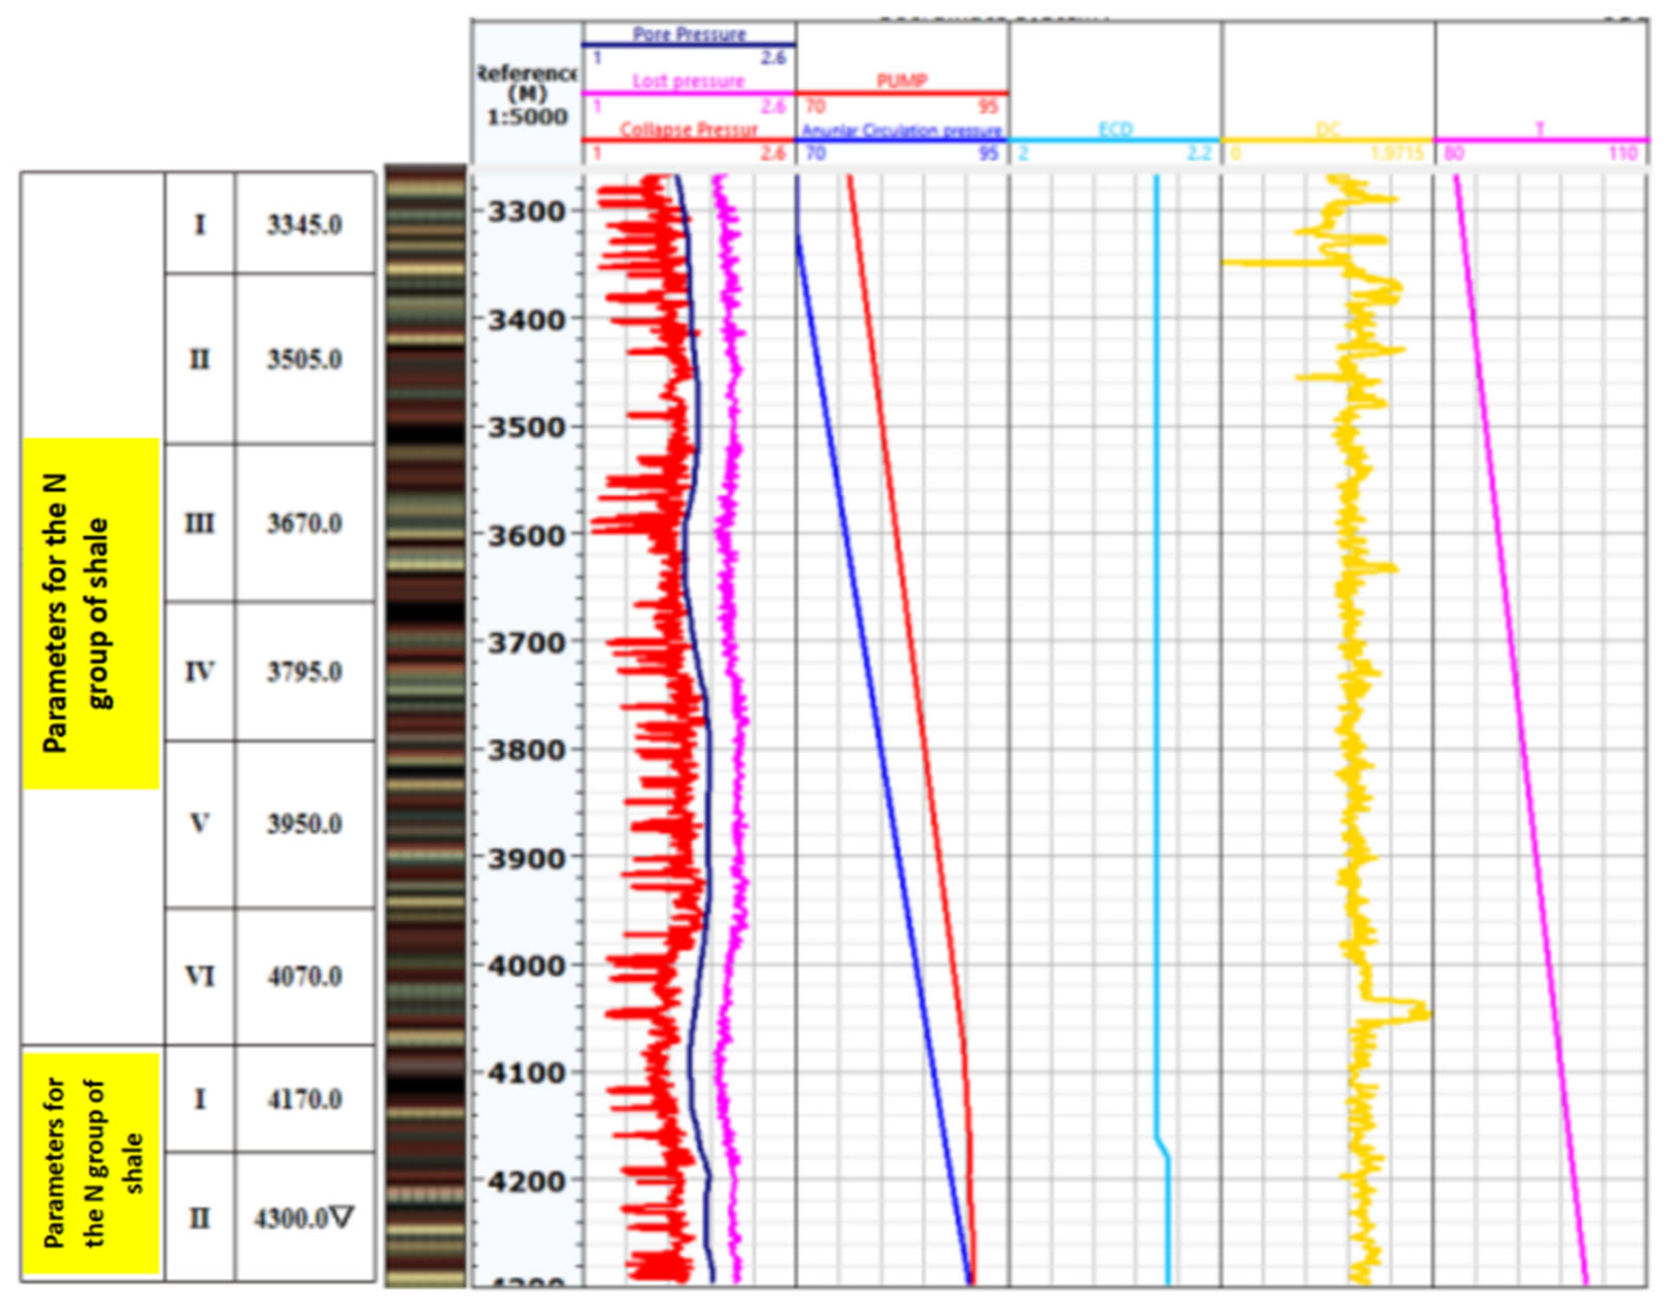Select the 3345.0 depth cell
The width and height of the screenshot is (1668, 1305).
(x=305, y=225)
